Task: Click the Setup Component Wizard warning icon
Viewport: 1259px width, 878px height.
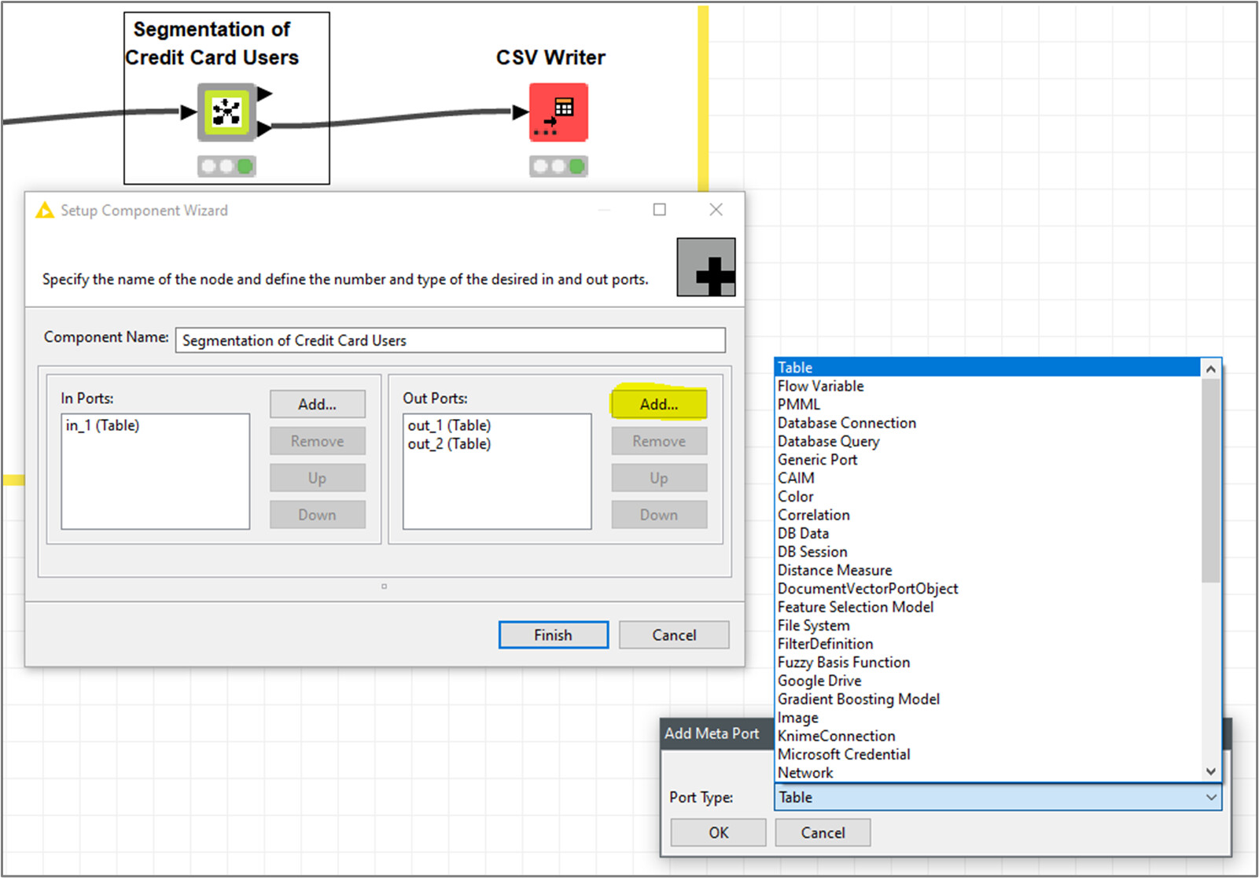Action: coord(45,210)
